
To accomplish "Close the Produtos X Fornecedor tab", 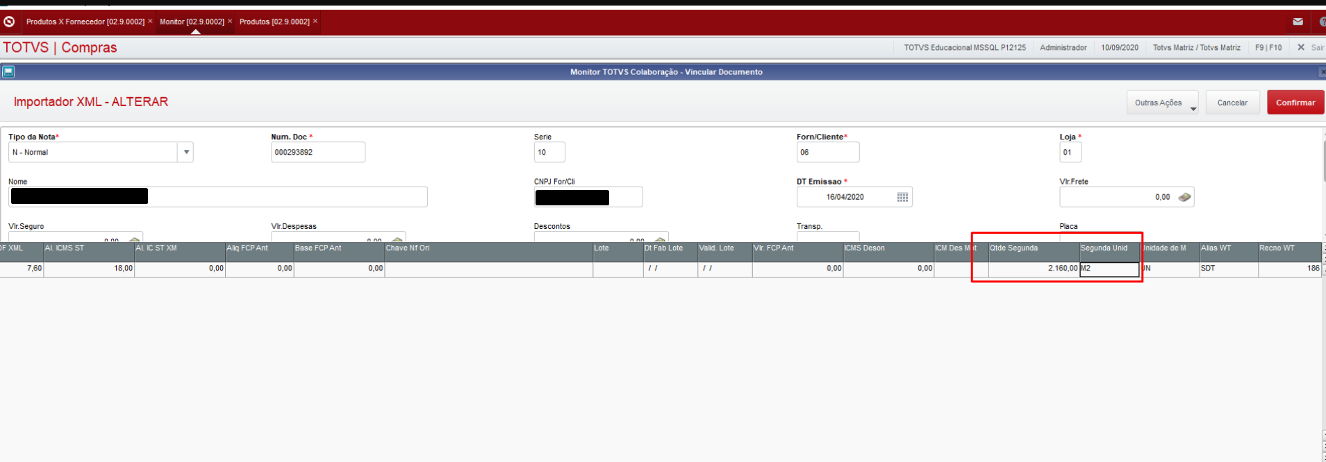I will (150, 21).
